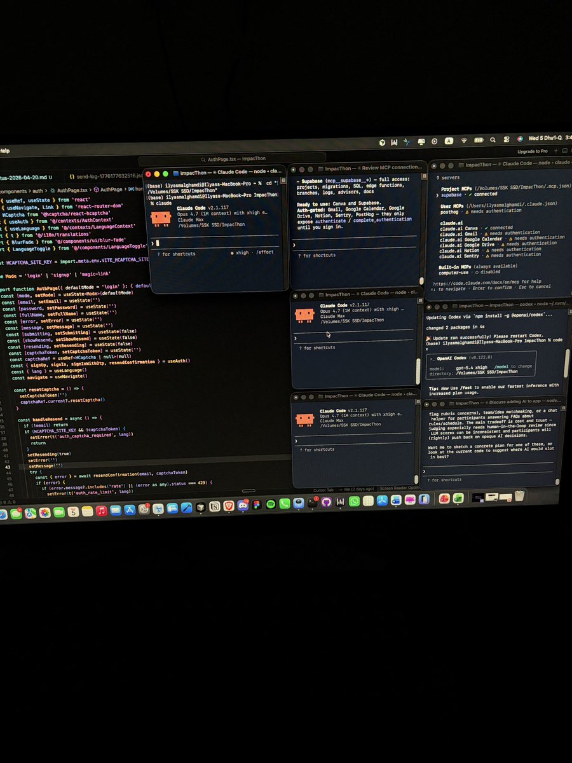Click Upgrade to Pro in Cursor
The image size is (572, 763).
(533, 151)
